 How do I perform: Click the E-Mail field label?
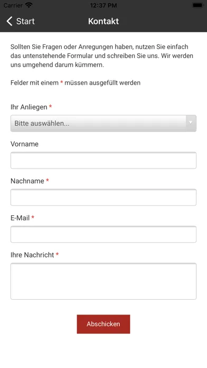point(20,218)
